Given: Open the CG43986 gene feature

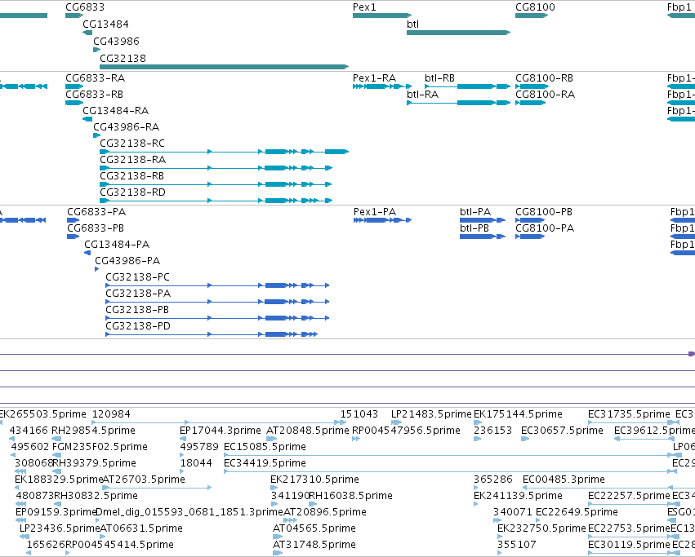Looking at the screenshot, I should pos(96,50).
